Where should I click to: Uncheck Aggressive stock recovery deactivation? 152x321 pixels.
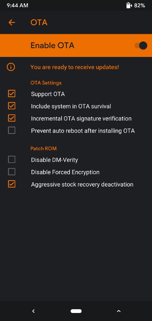click(12, 184)
